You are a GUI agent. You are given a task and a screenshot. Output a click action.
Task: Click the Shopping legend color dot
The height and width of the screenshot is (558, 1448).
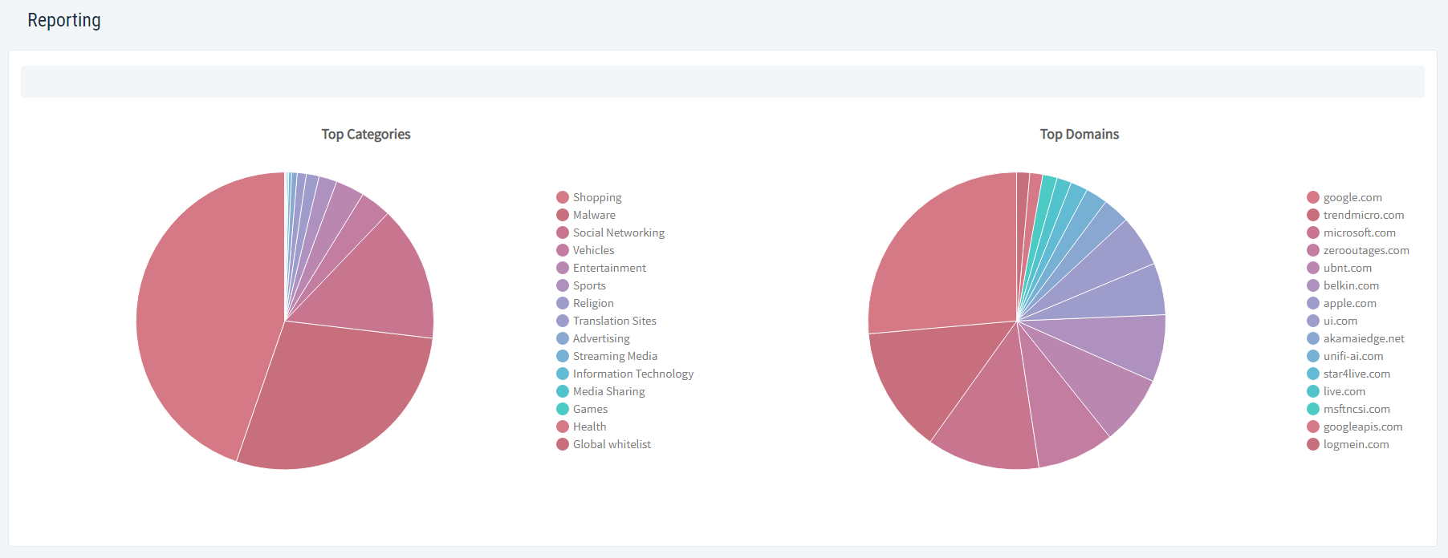click(563, 197)
